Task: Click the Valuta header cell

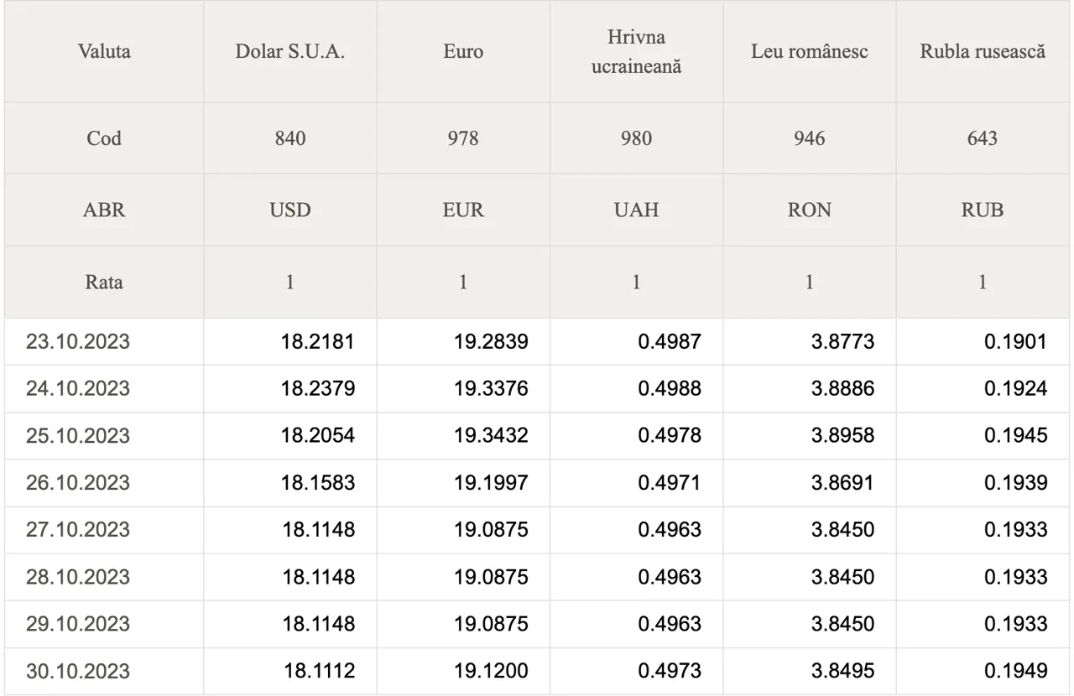Action: [x=104, y=51]
